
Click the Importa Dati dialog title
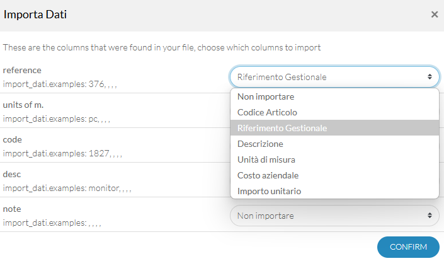click(x=35, y=14)
